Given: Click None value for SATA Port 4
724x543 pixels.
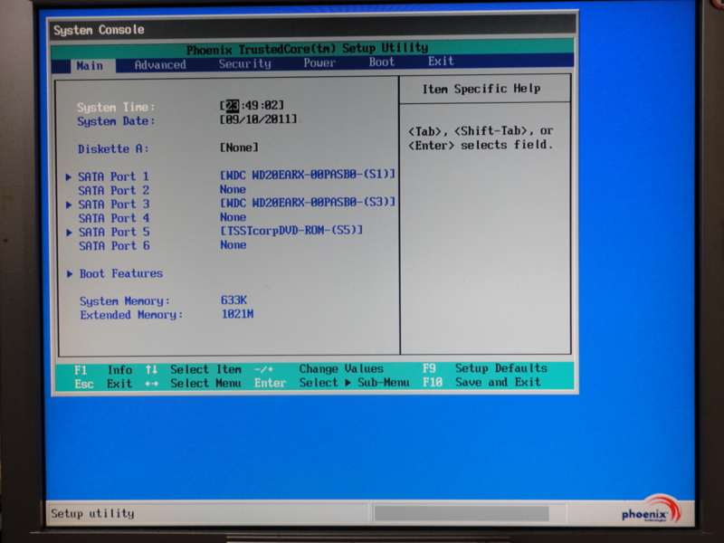Looking at the screenshot, I should tap(233, 217).
